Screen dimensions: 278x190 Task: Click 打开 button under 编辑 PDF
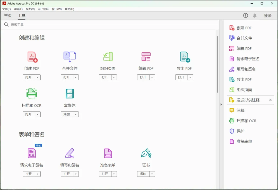143,77
